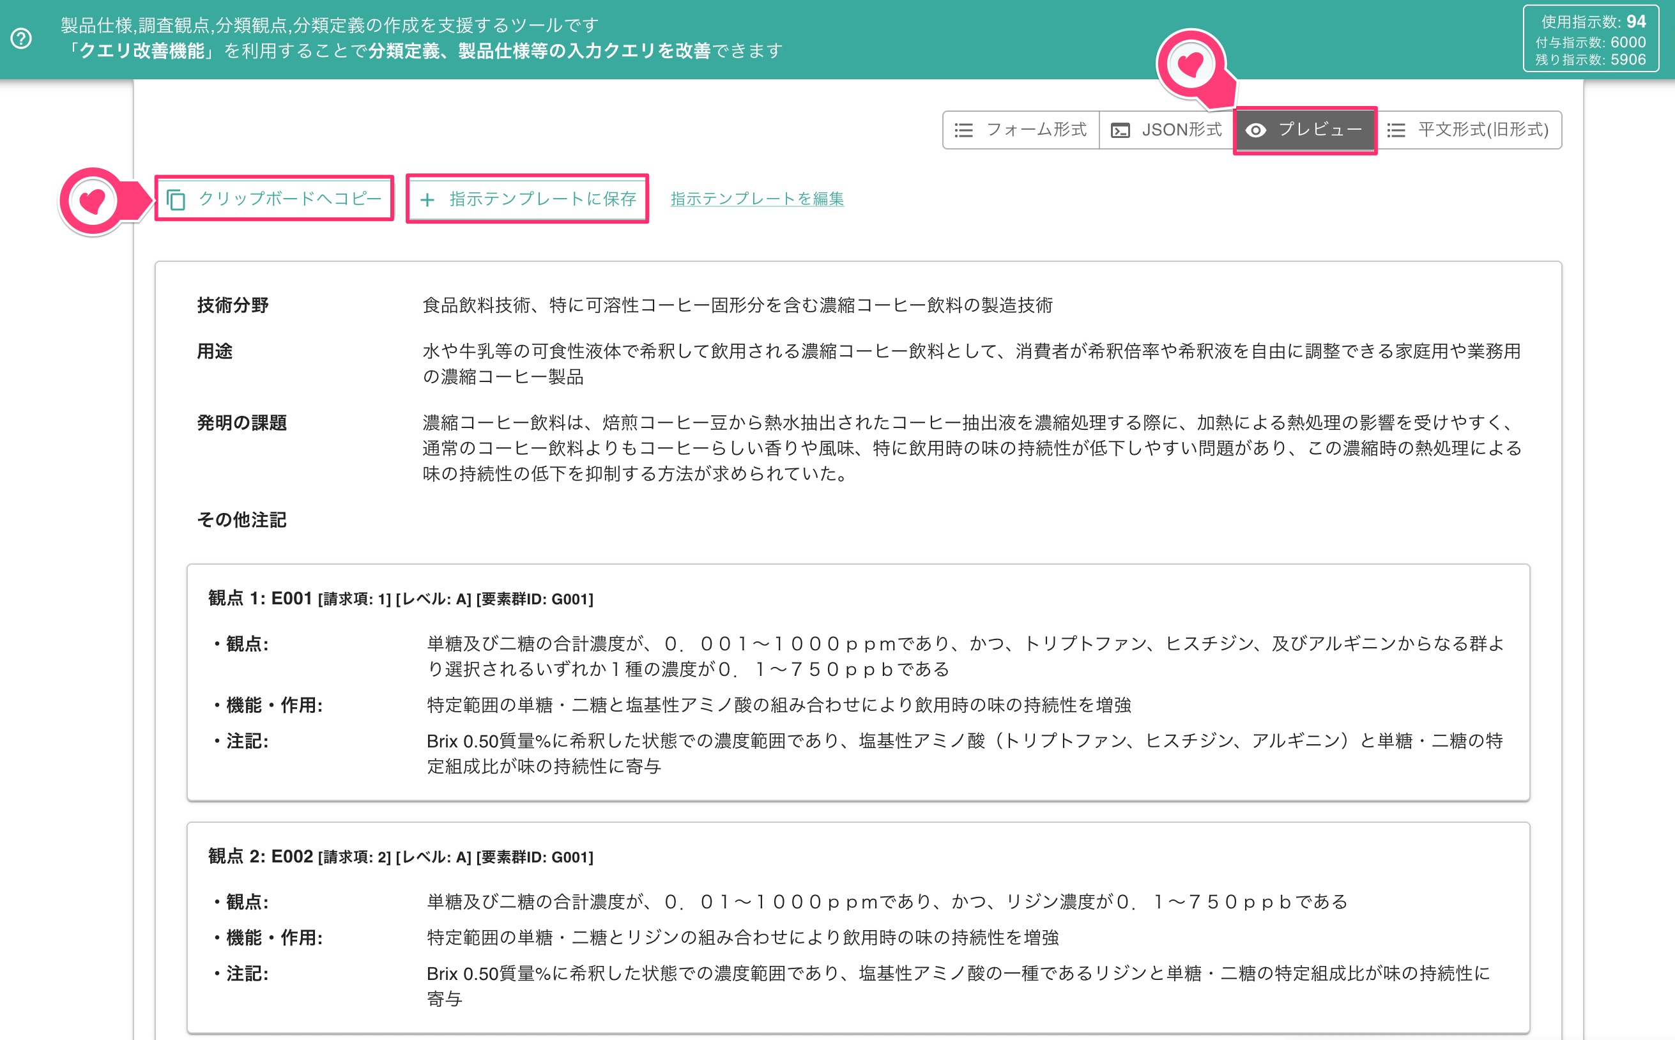Screen dimensions: 1675x1040
Task: Click E002 機能・作用 text about リジンの組み合わせ
Action: point(742,937)
